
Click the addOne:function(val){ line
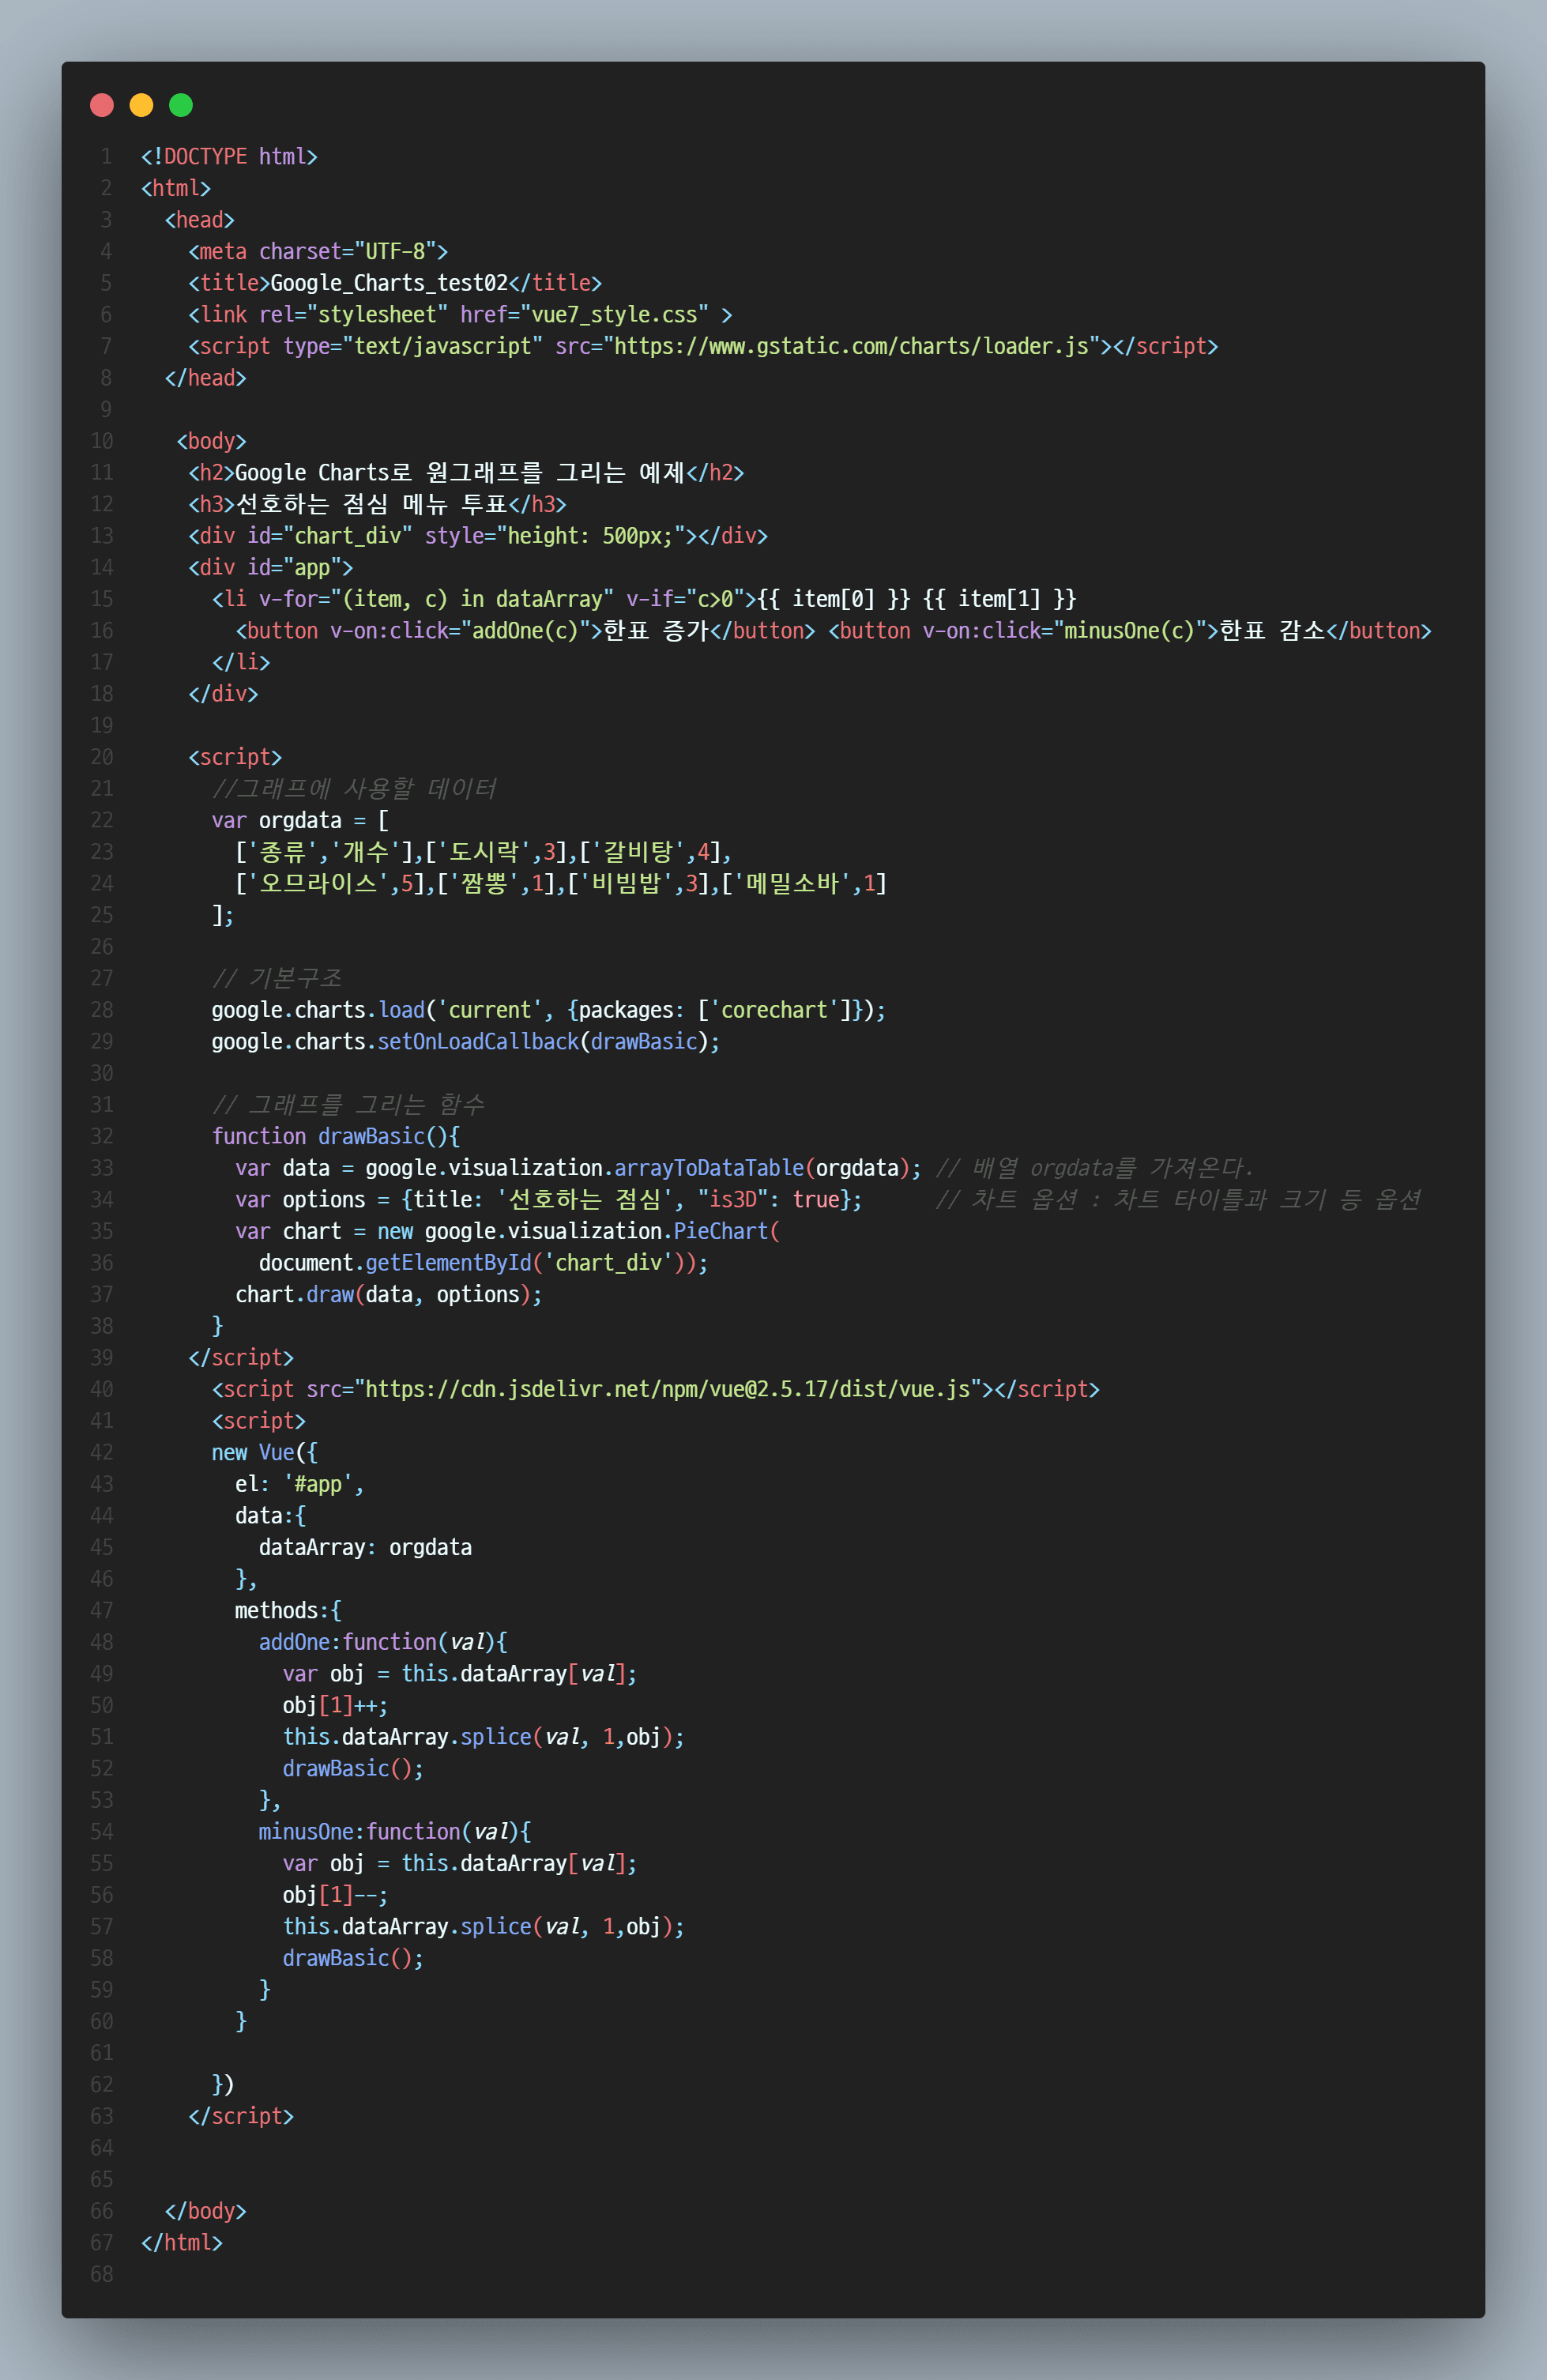[383, 1643]
